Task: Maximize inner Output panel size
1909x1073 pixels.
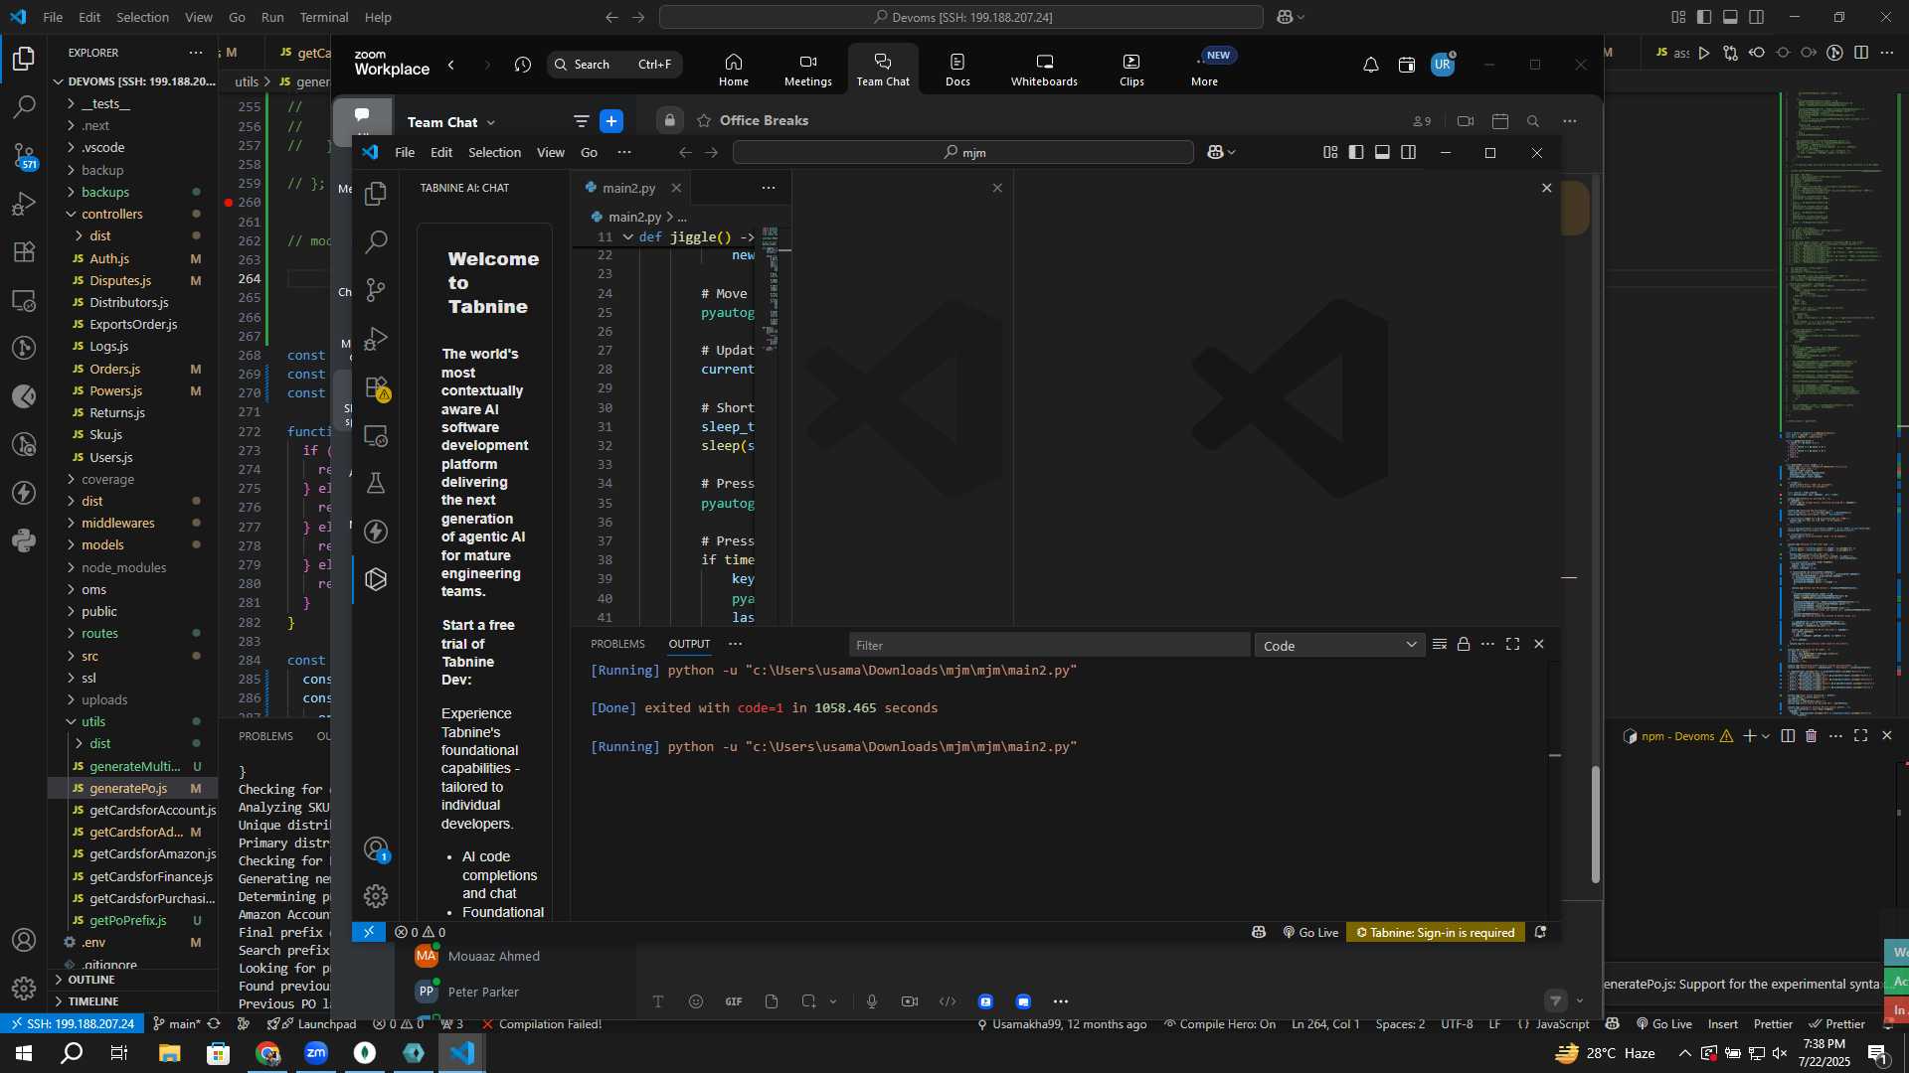Action: 1512,645
